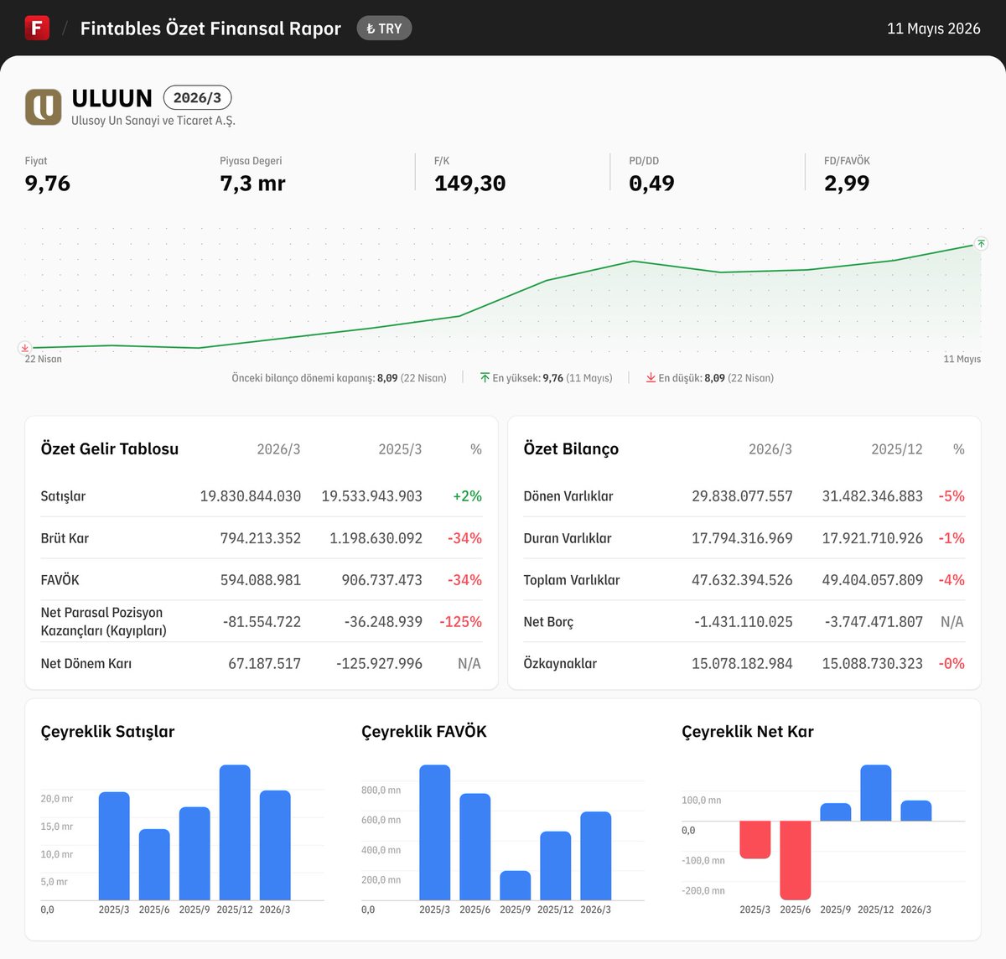Screen dimensions: 1006x959
Task: Click the red Fintables F logo
Action: click(37, 28)
